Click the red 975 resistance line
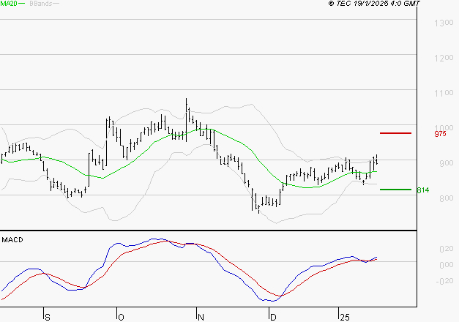This screenshot has width=459, height=322. (x=395, y=133)
